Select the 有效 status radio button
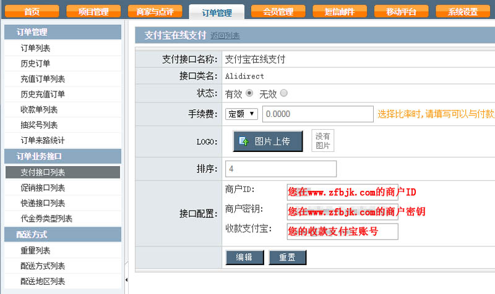Viewport: 495px width, 294px height. (249, 93)
